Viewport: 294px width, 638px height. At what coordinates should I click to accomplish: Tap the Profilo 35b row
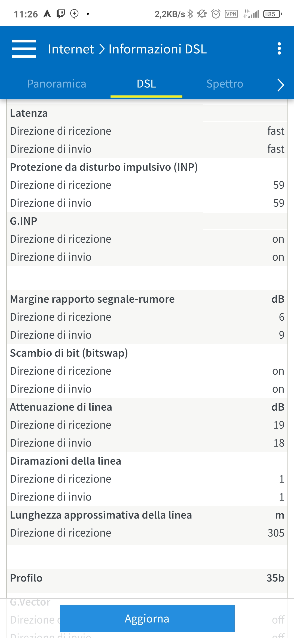click(147, 578)
